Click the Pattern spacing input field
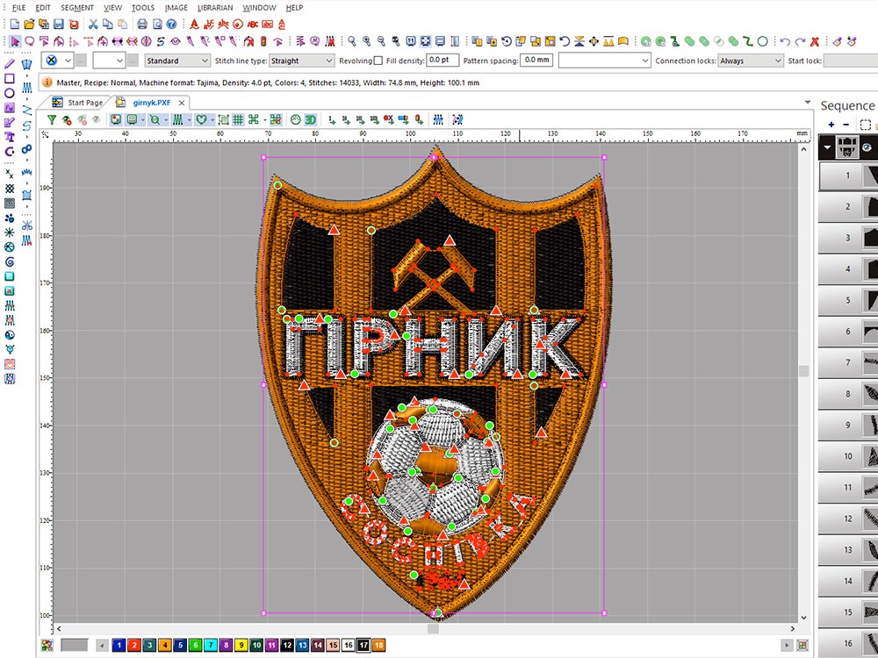 pos(536,60)
